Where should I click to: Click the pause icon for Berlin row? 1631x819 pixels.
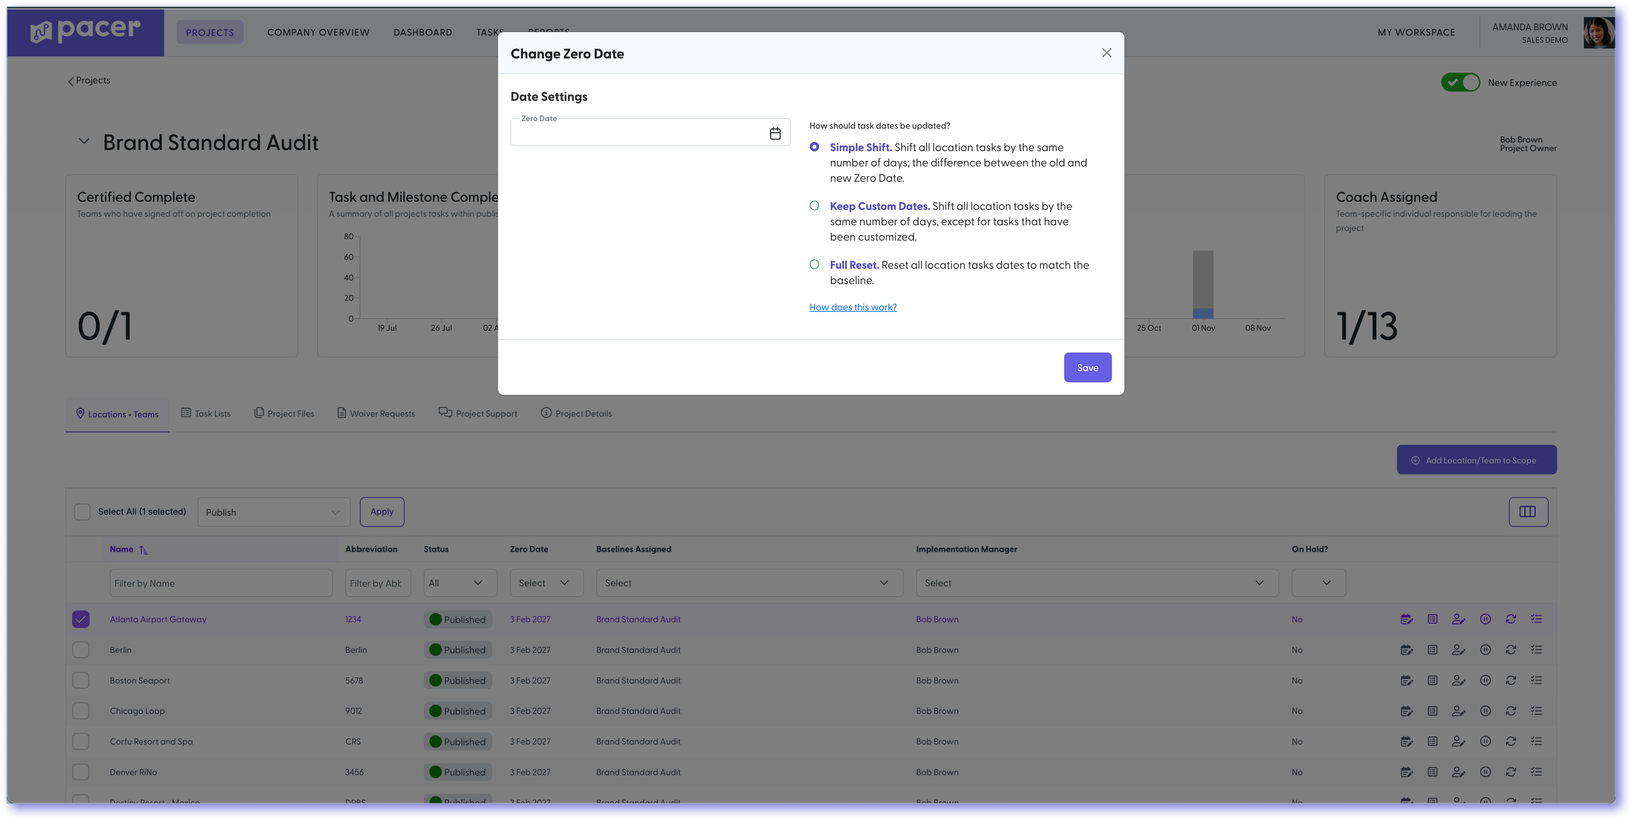[1485, 649]
